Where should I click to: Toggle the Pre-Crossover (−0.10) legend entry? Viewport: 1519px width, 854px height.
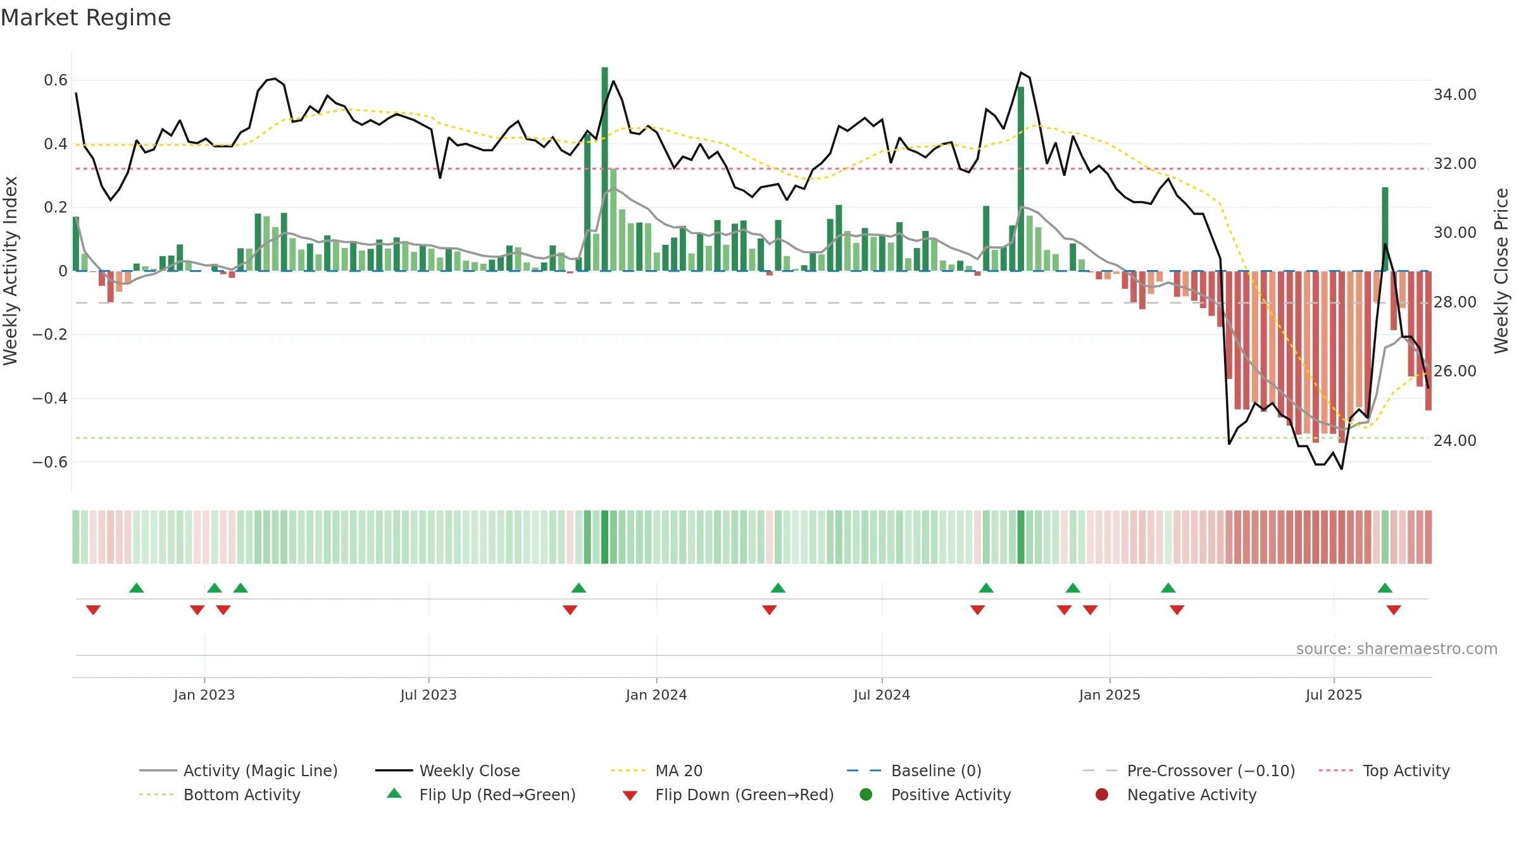pos(1189,770)
